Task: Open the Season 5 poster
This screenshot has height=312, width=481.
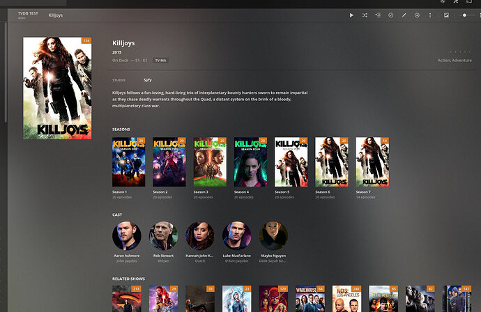Action: point(291,162)
